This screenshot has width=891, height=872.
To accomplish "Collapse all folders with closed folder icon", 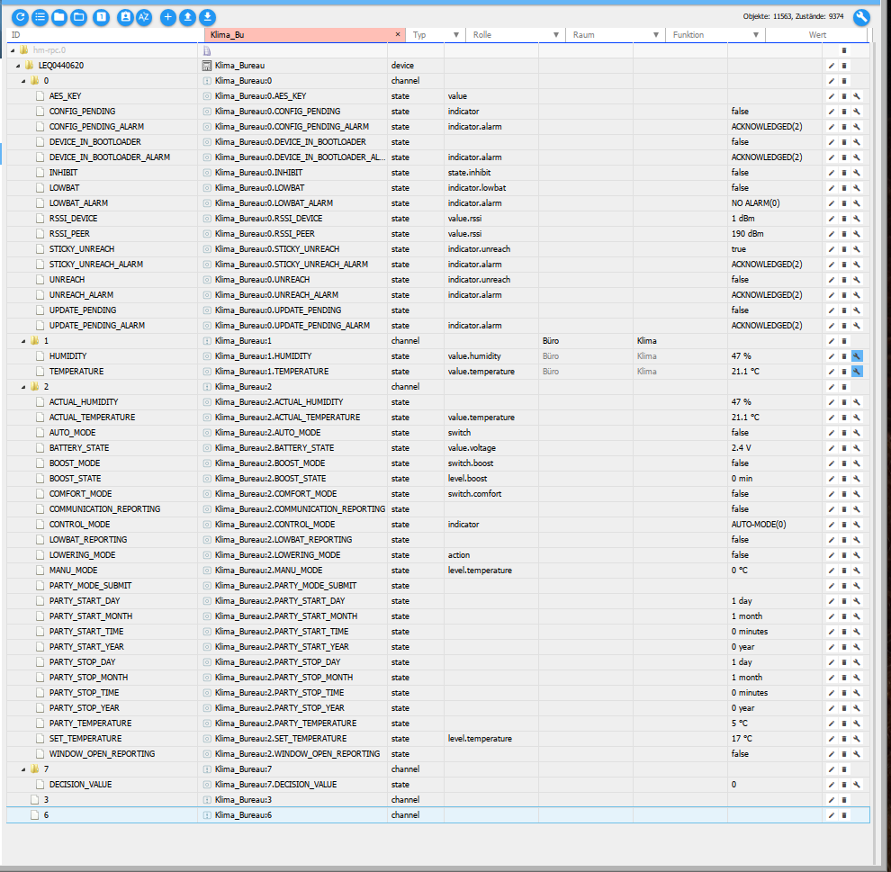I will pyautogui.click(x=59, y=17).
